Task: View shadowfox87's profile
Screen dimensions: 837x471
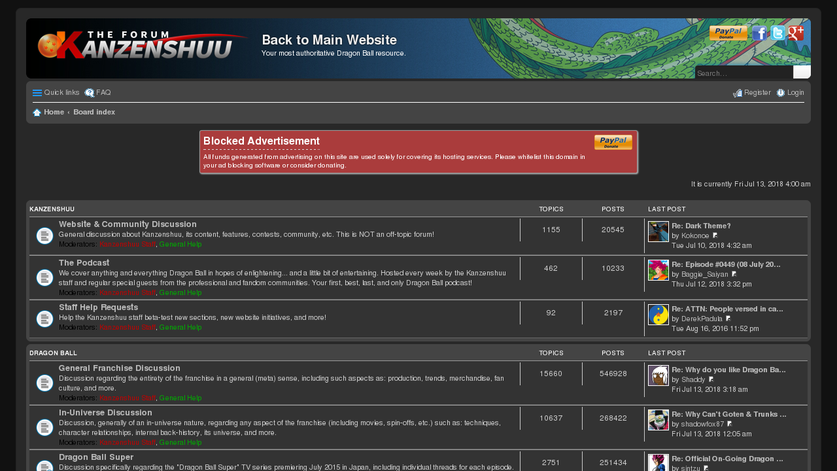Action: coord(703,424)
